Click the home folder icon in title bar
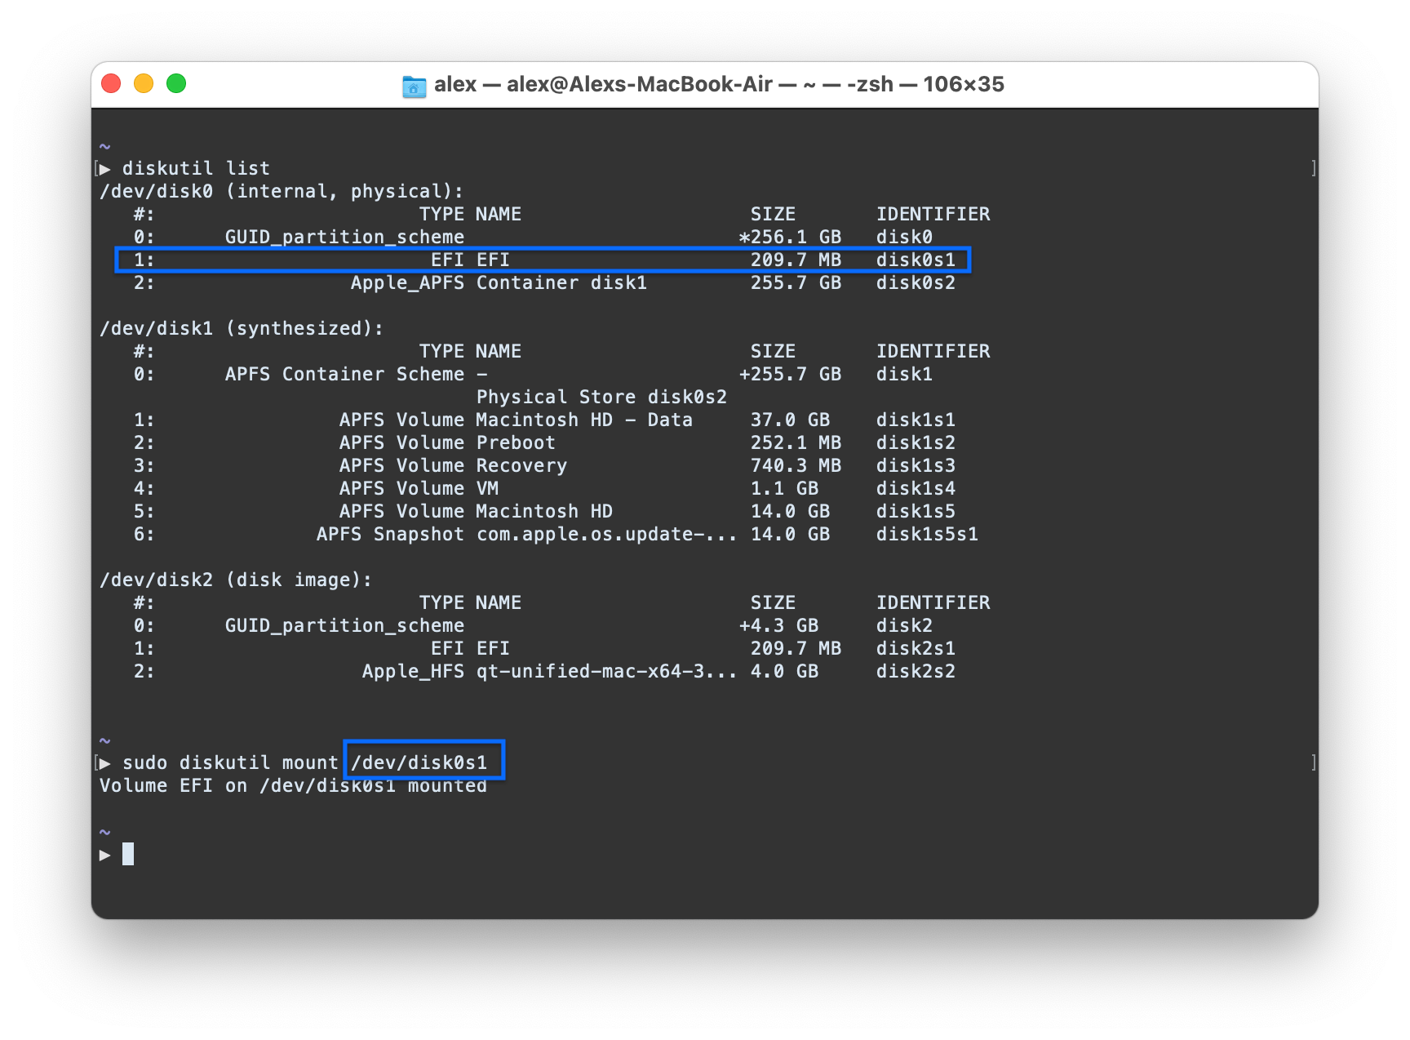The height and width of the screenshot is (1040, 1410). (415, 86)
